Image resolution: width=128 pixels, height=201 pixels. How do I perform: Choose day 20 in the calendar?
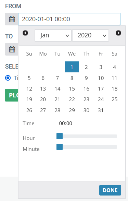pos(43,99)
